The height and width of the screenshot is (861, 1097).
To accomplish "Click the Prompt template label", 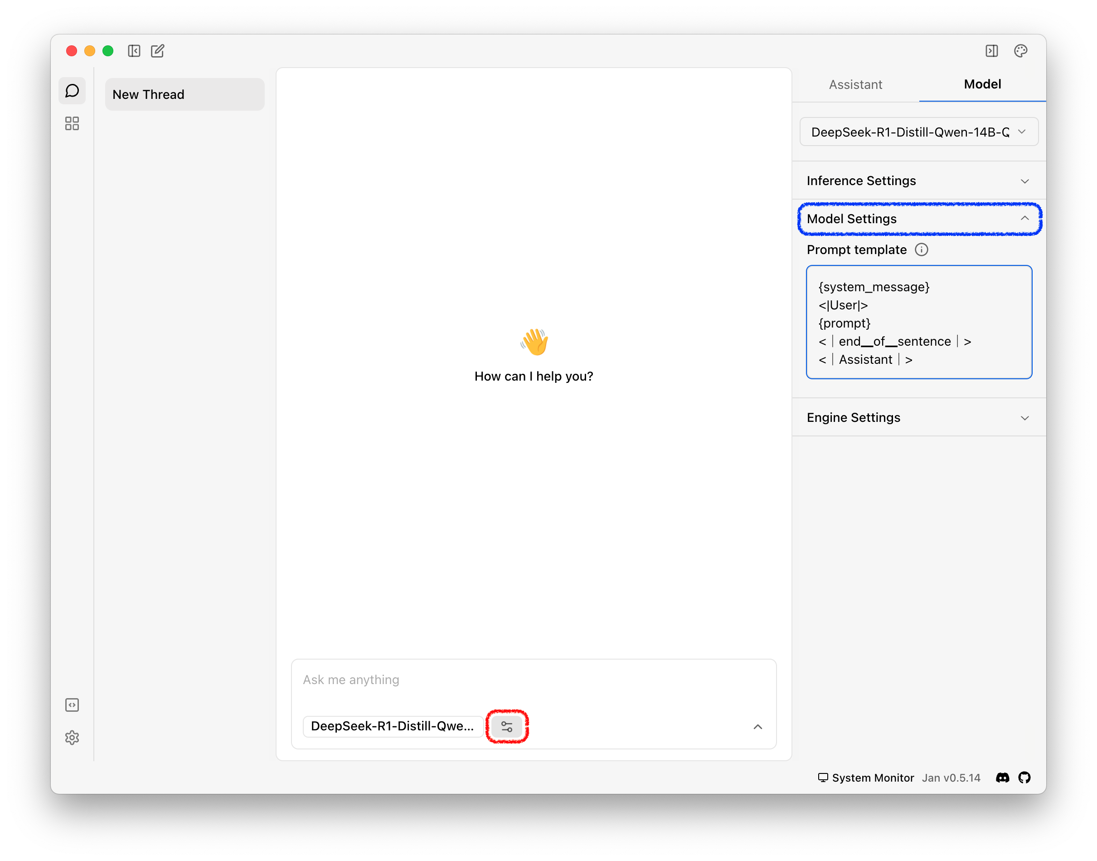I will pyautogui.click(x=856, y=249).
